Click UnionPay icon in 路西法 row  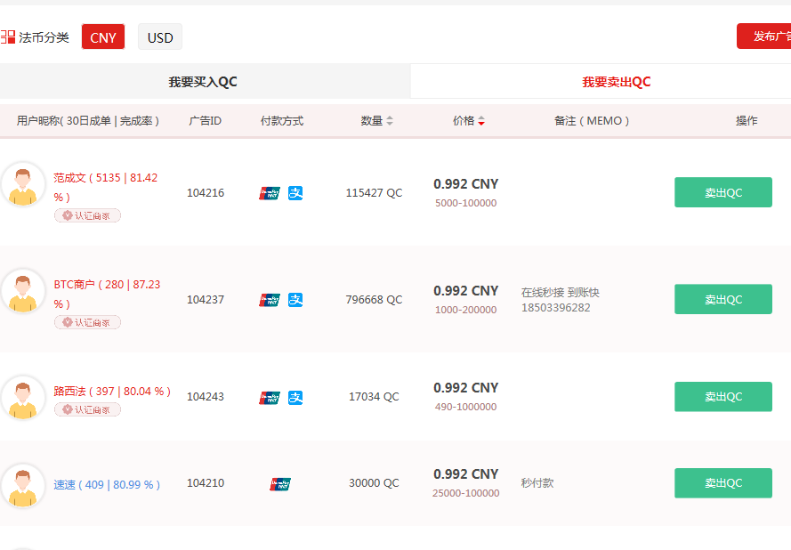pyautogui.click(x=270, y=397)
